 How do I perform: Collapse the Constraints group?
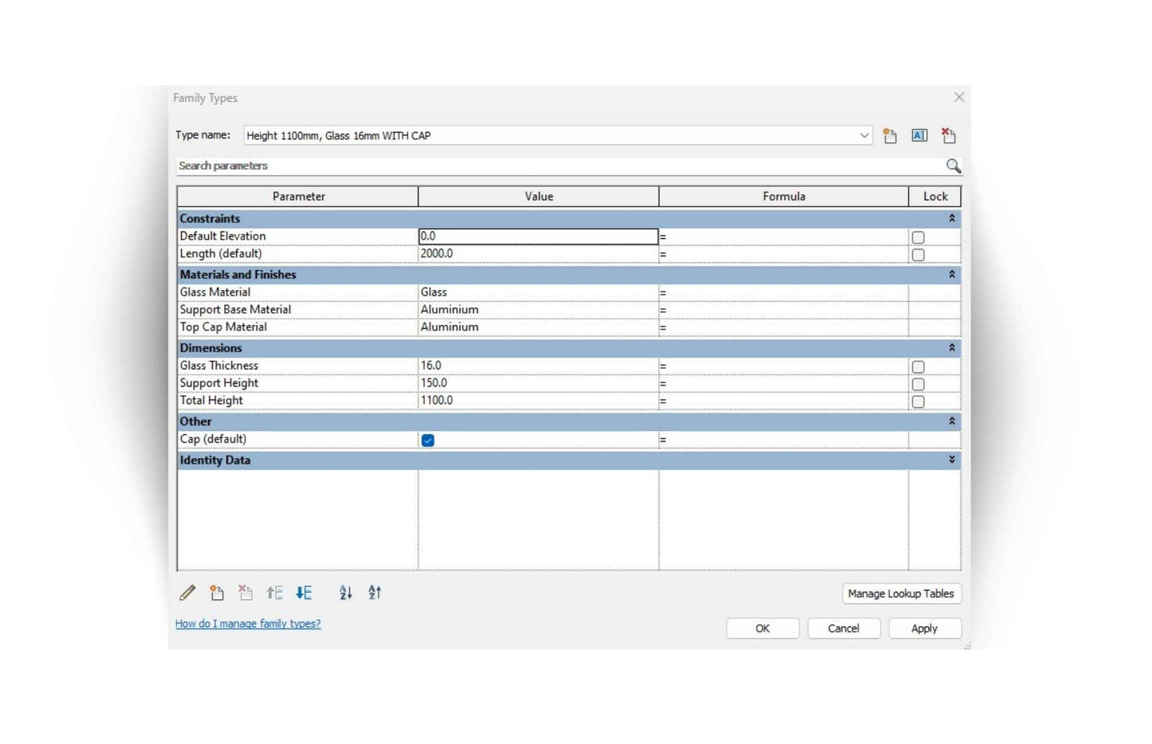(x=952, y=218)
